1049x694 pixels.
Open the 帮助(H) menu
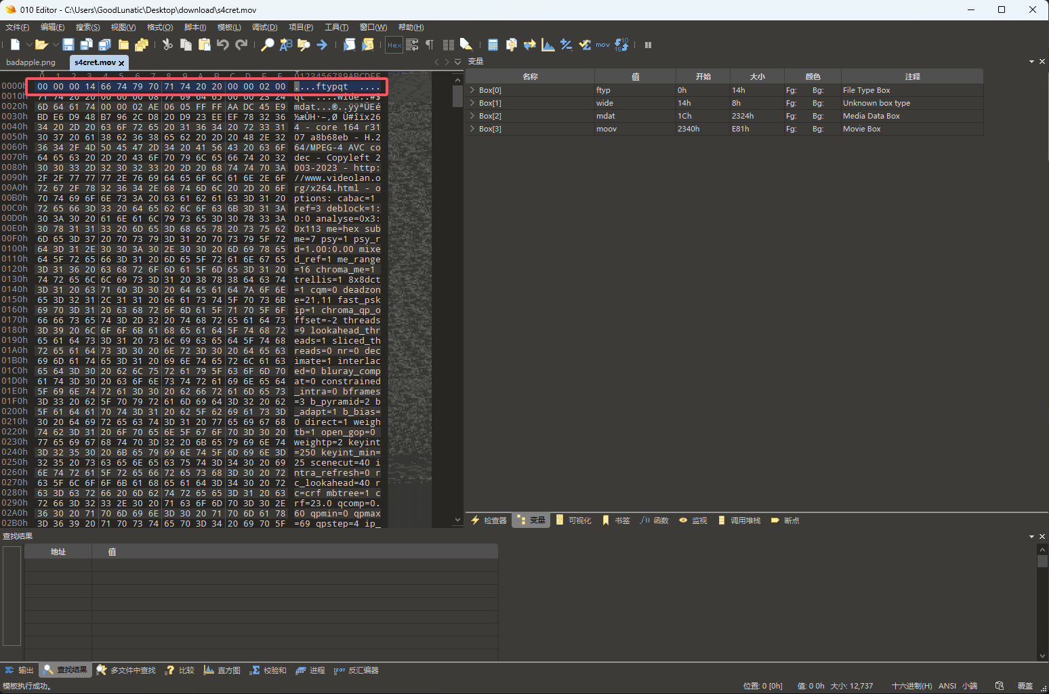point(411,27)
